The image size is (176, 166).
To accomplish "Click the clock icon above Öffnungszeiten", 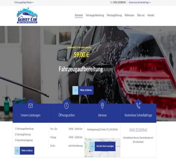I will coord(67,106).
